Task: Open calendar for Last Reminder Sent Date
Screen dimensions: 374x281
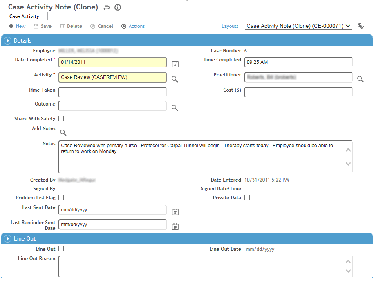Action: [x=175, y=226]
